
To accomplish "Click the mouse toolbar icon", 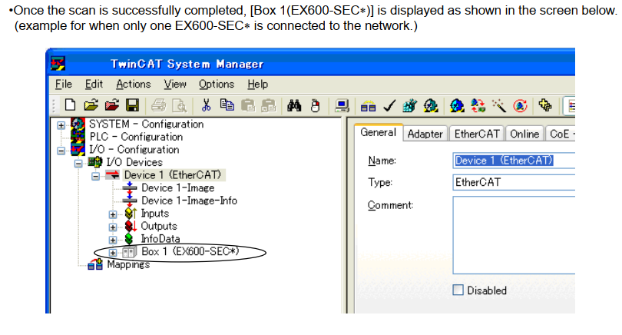I will tap(316, 106).
